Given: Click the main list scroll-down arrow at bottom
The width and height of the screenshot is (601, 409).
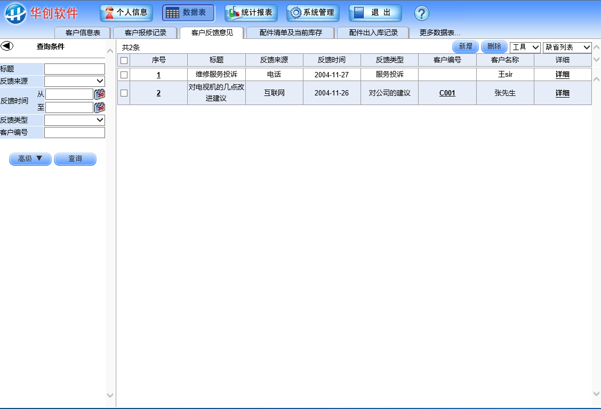Looking at the screenshot, I should [x=596, y=394].
